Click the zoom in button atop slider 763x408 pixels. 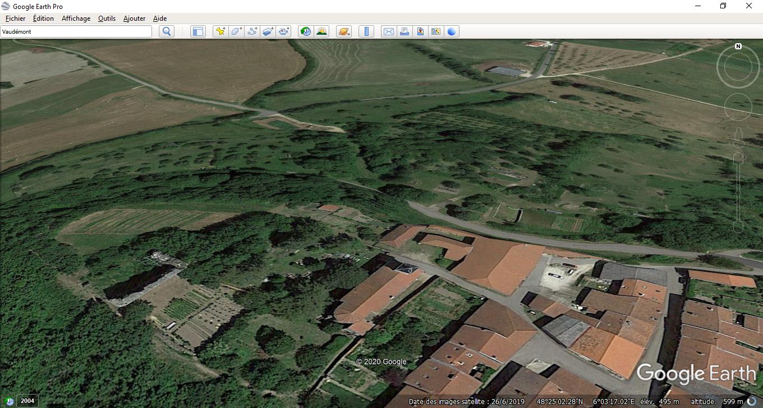[738, 158]
